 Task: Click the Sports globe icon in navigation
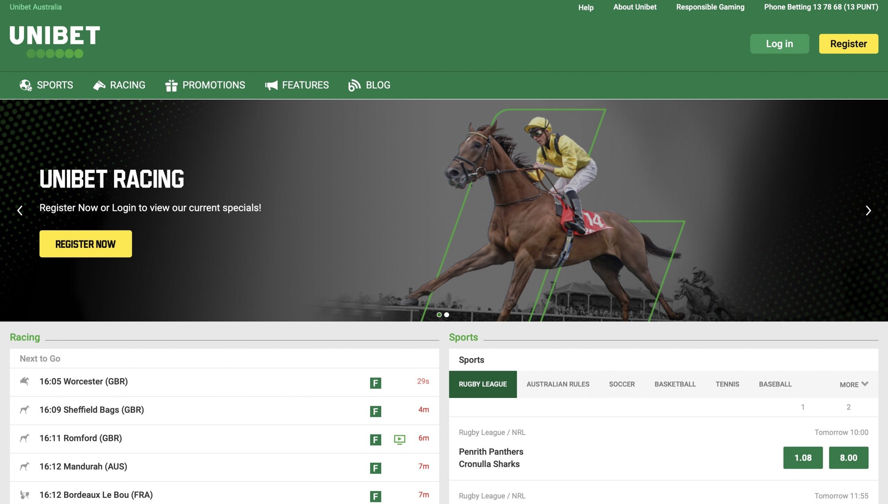[26, 85]
